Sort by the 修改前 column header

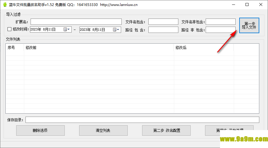point(99,48)
